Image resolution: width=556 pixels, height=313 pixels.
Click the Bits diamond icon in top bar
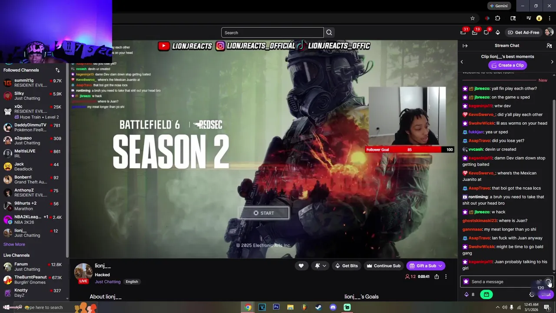click(498, 33)
